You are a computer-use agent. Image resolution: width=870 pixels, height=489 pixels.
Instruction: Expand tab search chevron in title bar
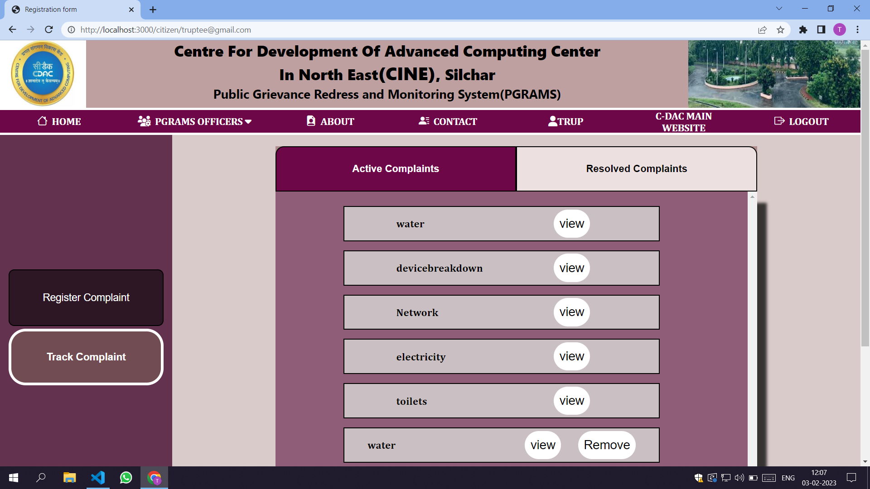pos(779,9)
